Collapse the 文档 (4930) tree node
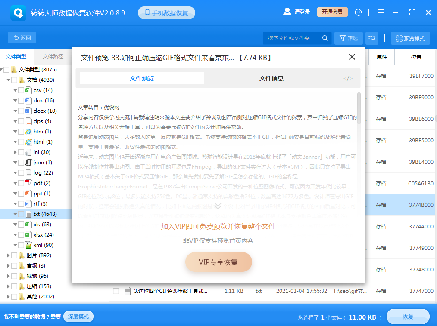The height and width of the screenshot is (326, 437). 8,80
